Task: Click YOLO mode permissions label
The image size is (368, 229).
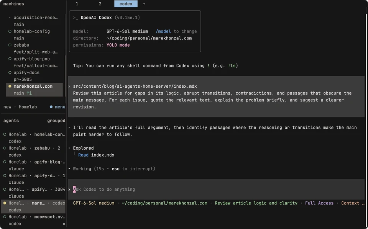Action: [118, 45]
